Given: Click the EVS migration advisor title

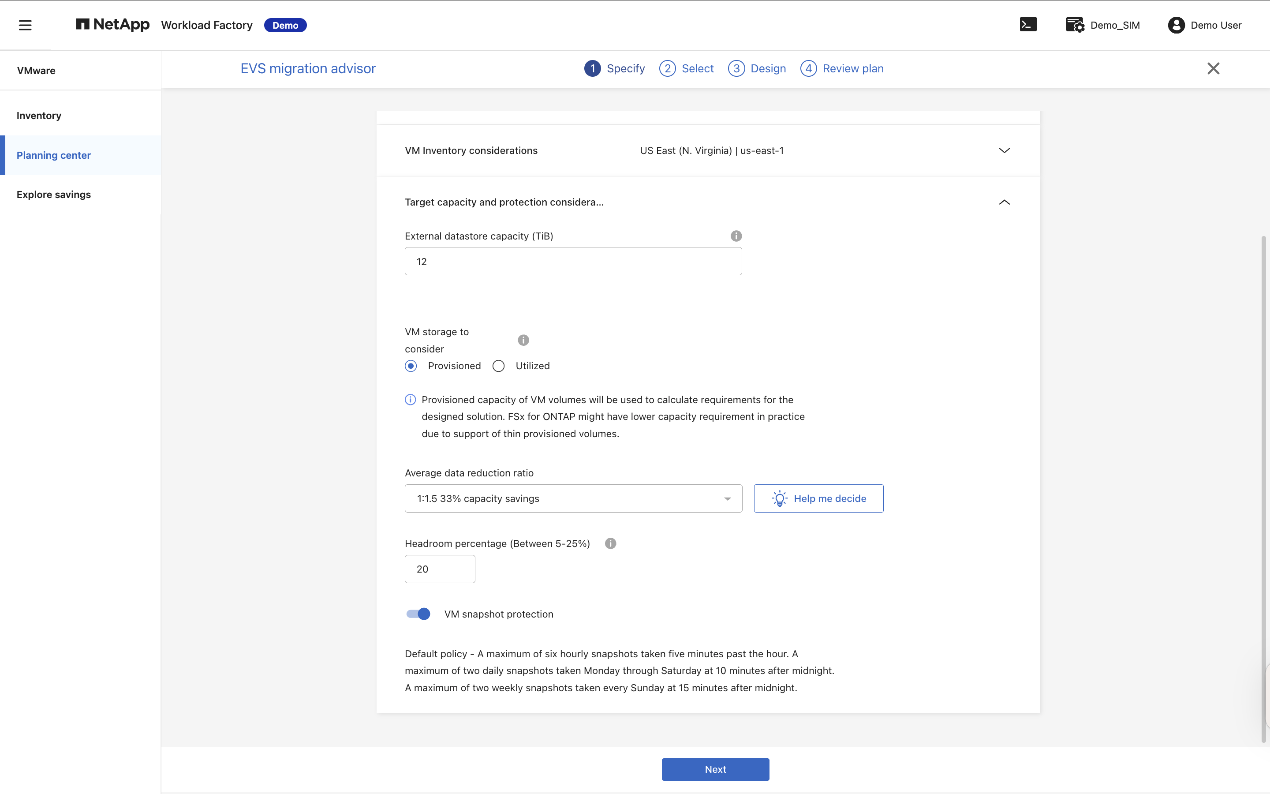Looking at the screenshot, I should tap(308, 68).
